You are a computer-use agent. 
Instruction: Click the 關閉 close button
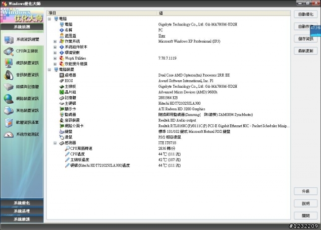coord(305,215)
